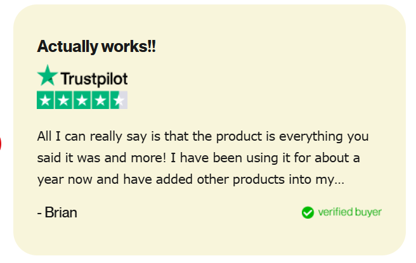Viewport: 416px width, 263px height.
Task: Click the review line starting "All I can"
Action: click(x=203, y=136)
